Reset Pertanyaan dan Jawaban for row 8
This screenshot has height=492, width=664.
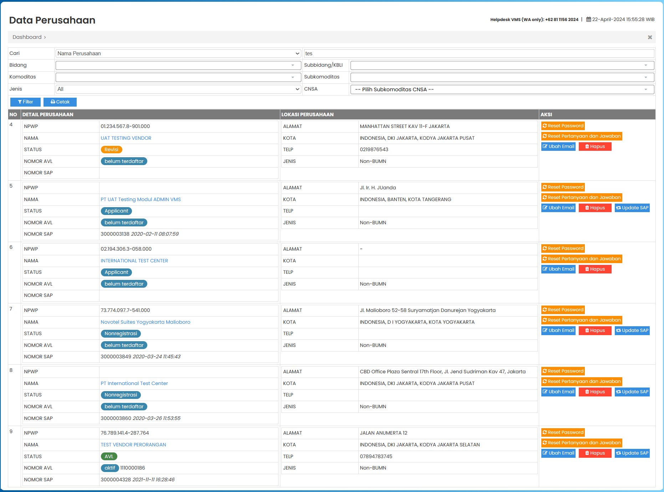point(581,381)
